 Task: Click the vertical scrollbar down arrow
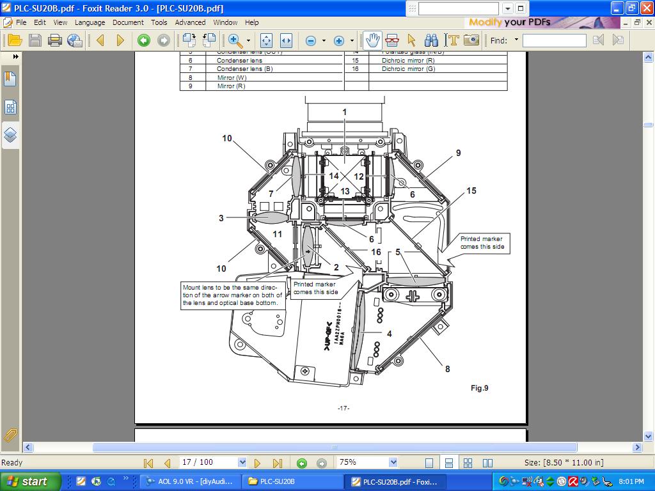(x=649, y=436)
